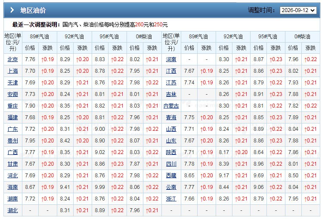Open the 调整时间 date dropdown 2026-09-12
Viewport: 322px width, 219px height.
point(298,10)
